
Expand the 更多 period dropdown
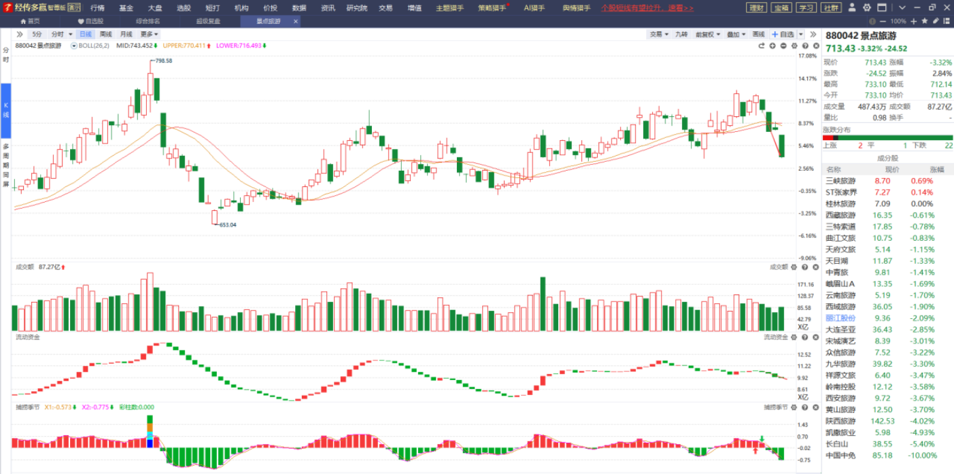pyautogui.click(x=149, y=34)
